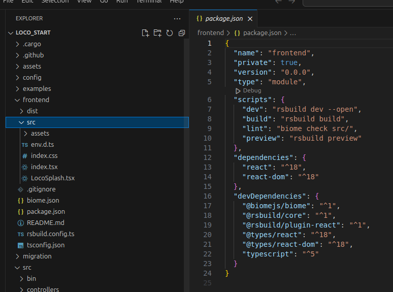Open tsconfig.json from the file tree

pyautogui.click(x=45, y=245)
